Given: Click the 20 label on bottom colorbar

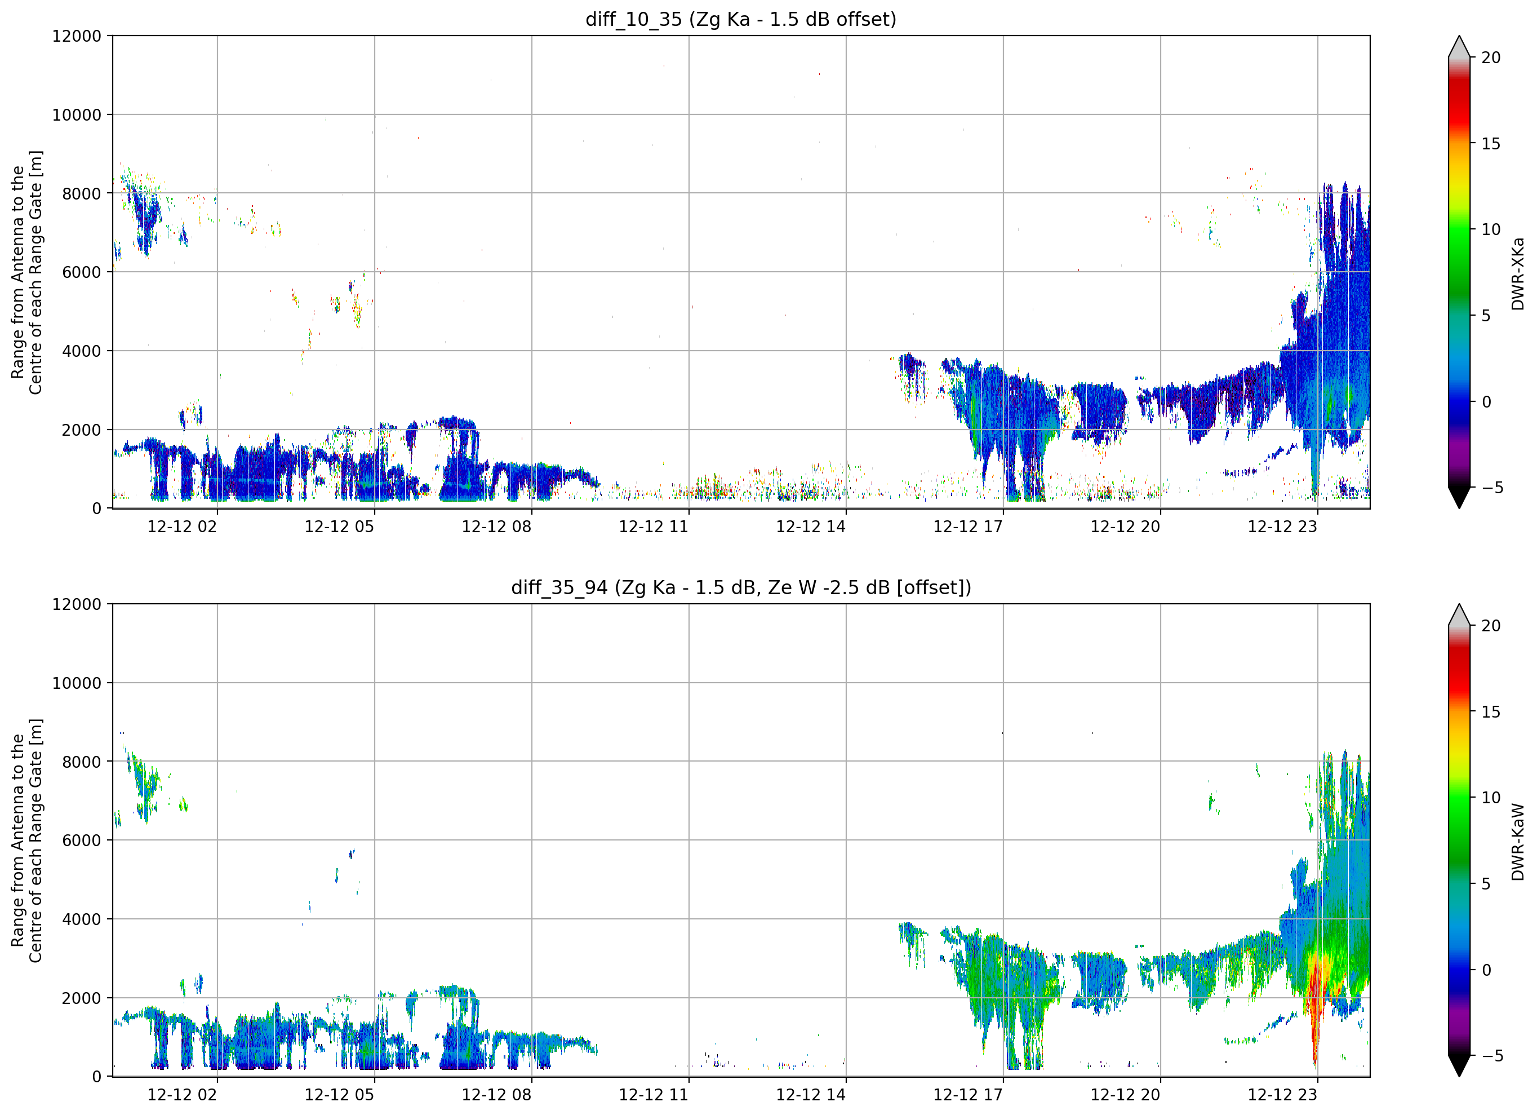Looking at the screenshot, I should click(x=1491, y=626).
